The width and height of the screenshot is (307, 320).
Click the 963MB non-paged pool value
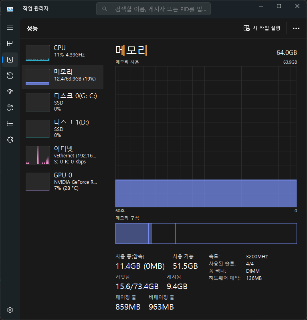click(161, 307)
